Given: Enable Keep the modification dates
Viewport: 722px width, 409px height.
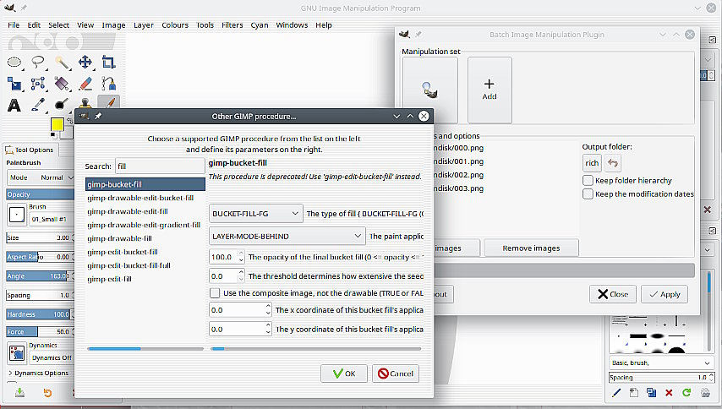Looking at the screenshot, I should pyautogui.click(x=588, y=194).
